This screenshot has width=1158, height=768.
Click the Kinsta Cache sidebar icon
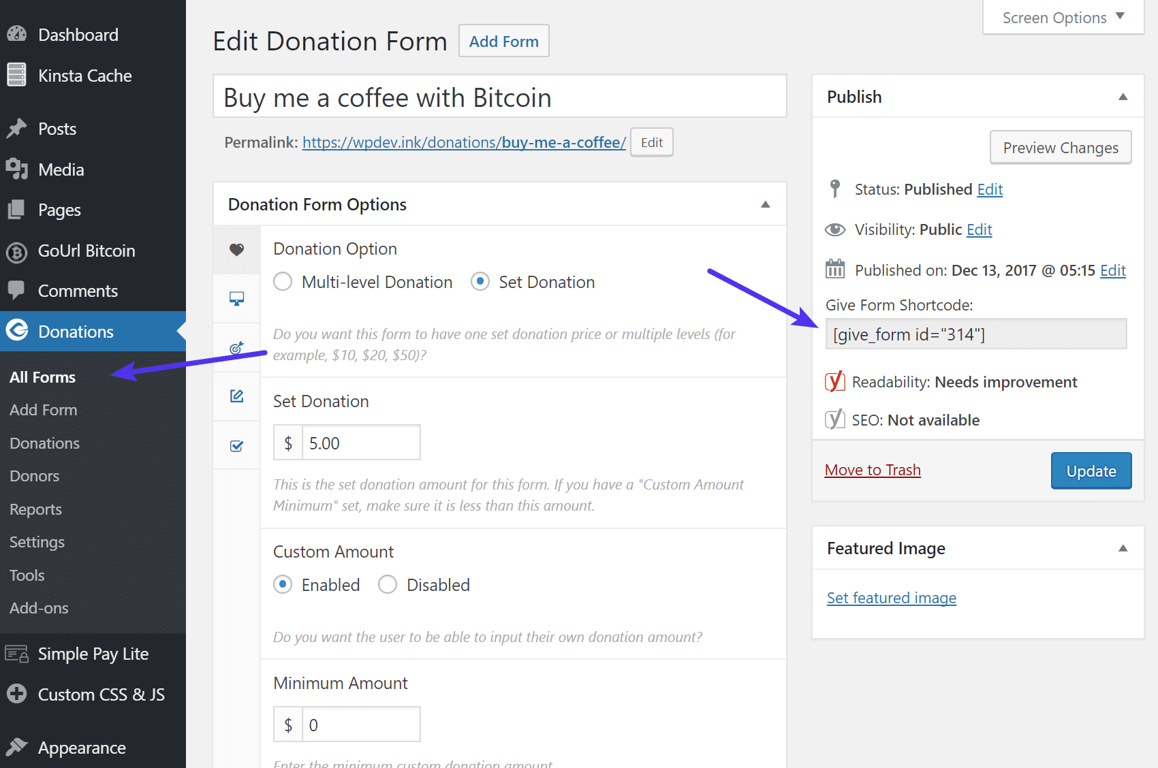17,75
